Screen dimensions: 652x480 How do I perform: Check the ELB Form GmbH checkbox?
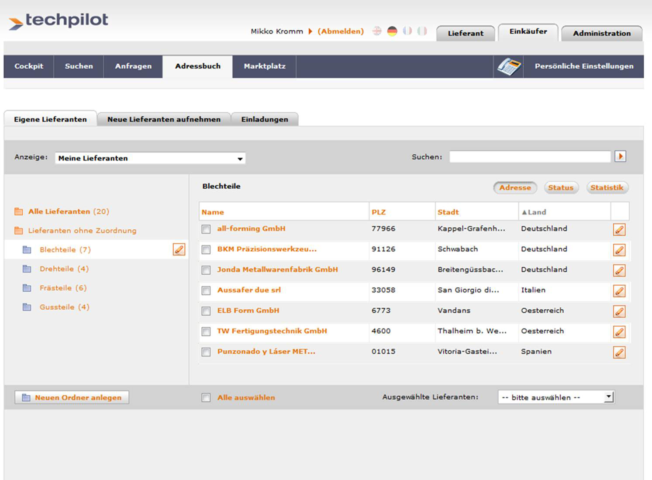pyautogui.click(x=206, y=311)
